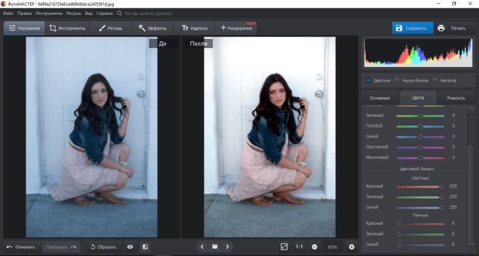This screenshot has height=256, width=479.
Task: Set zoom to 1:1 scale
Action: [x=300, y=246]
